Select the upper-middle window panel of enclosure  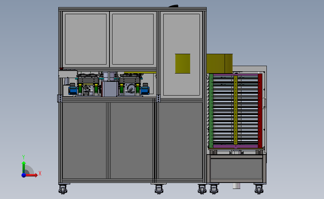[x=133, y=39]
